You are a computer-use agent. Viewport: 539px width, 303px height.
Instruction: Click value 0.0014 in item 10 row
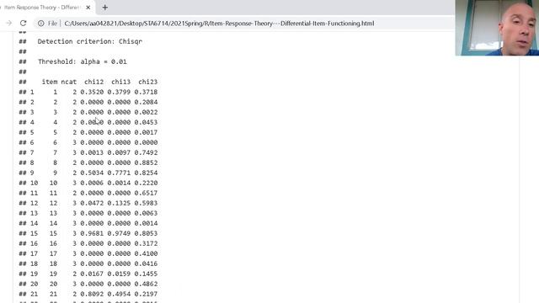coord(119,183)
